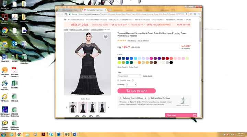Select the third dress thumbnail
Screen dimensions: 247x137
pos(92,107)
